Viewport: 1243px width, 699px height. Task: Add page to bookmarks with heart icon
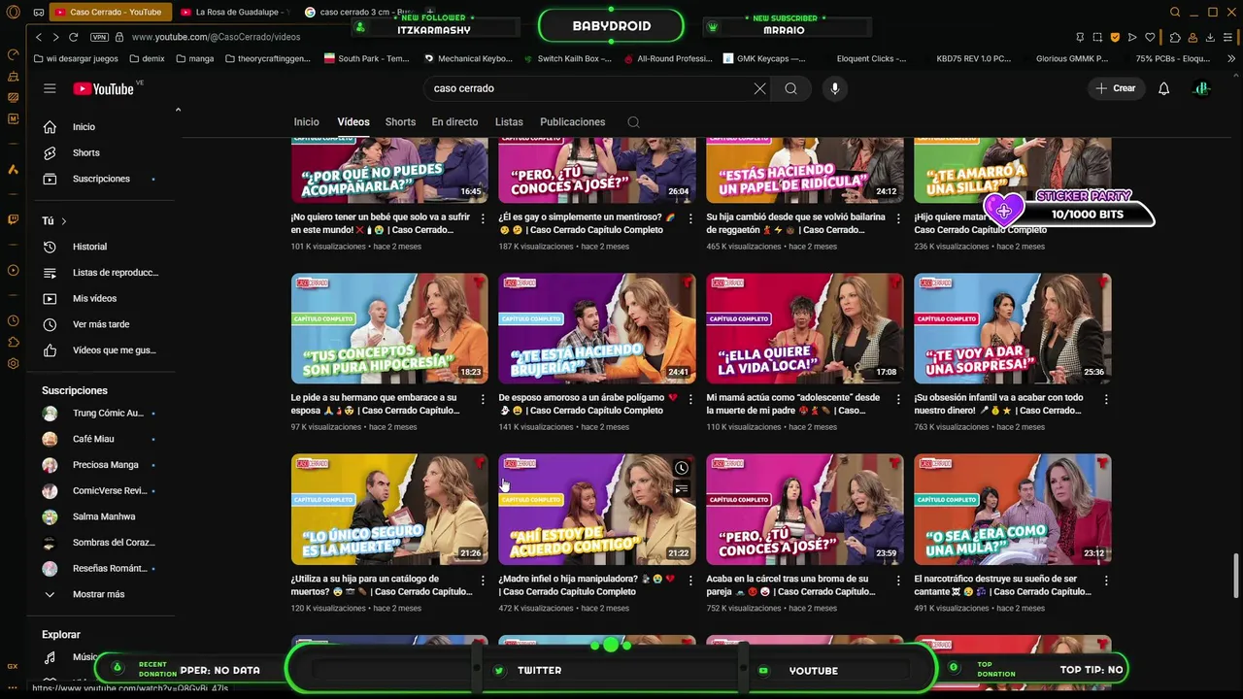coord(1151,37)
